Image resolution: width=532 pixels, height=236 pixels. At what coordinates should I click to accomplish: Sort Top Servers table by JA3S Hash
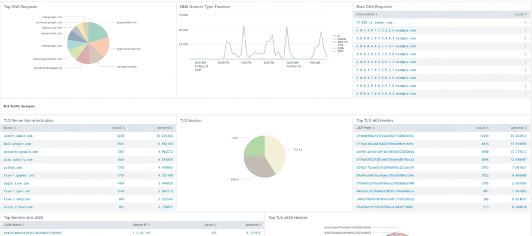[14, 225]
